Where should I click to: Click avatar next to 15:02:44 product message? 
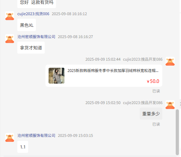(170, 61)
